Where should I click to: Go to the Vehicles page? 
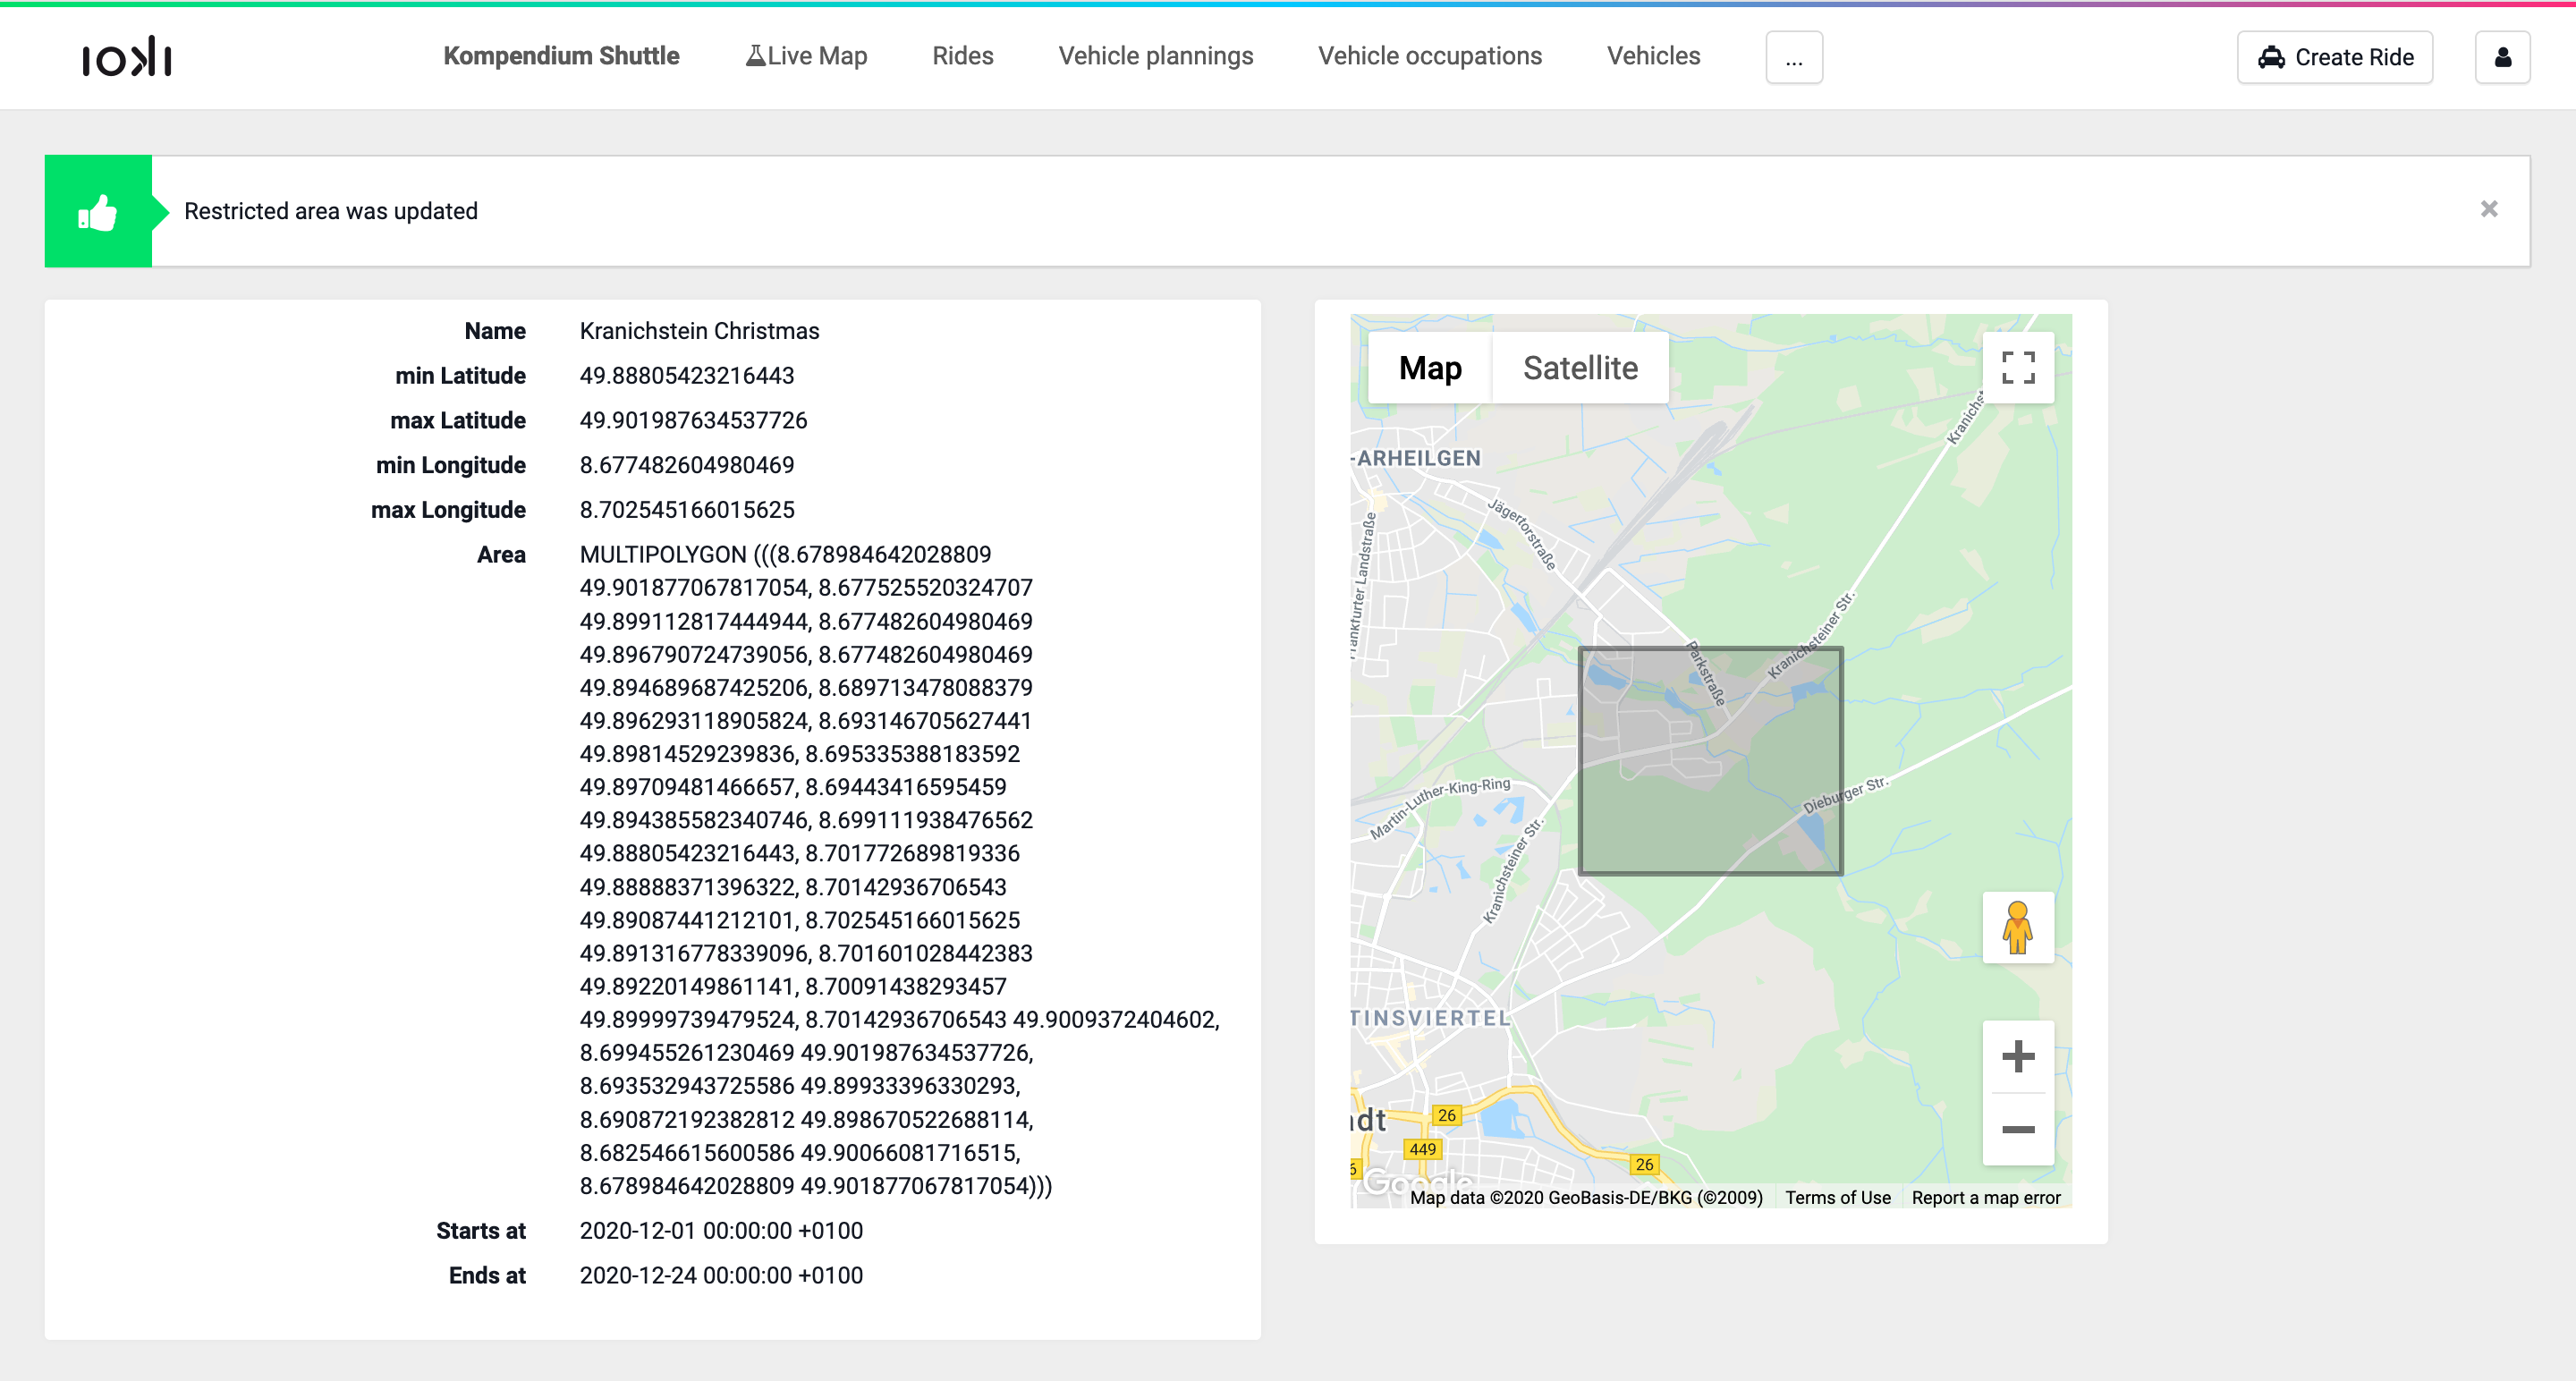click(x=1653, y=56)
